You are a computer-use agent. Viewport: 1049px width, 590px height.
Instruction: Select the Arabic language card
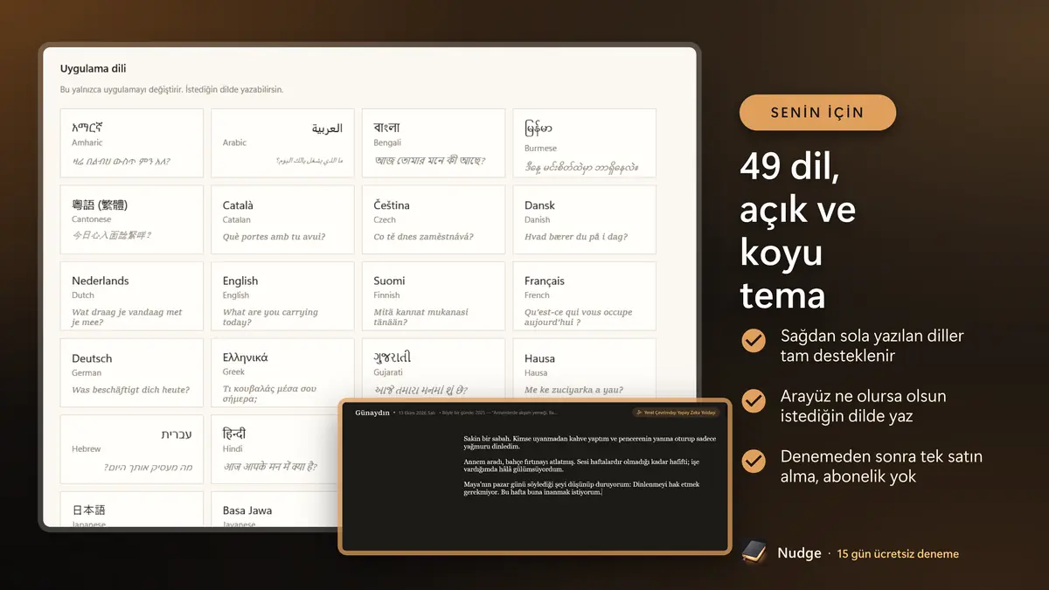pyautogui.click(x=282, y=143)
